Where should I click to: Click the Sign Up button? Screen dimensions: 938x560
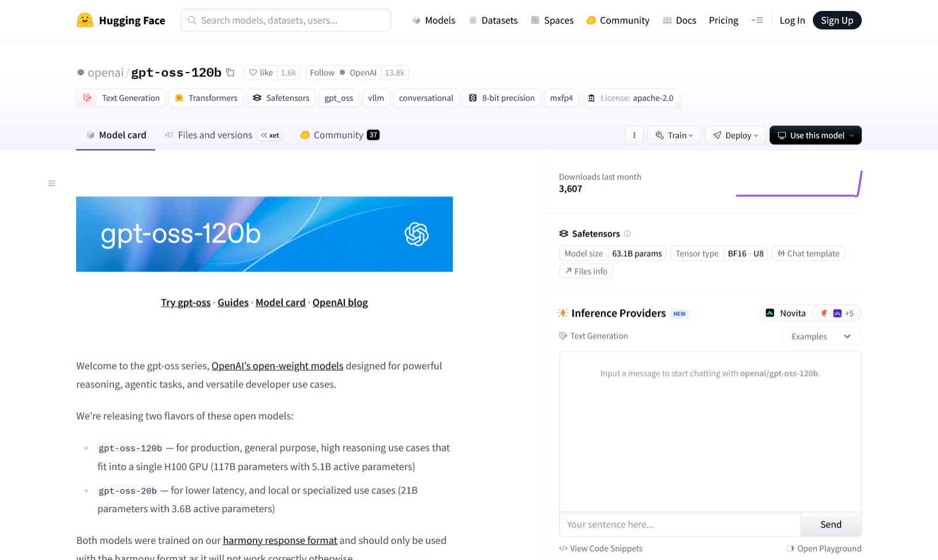(837, 20)
